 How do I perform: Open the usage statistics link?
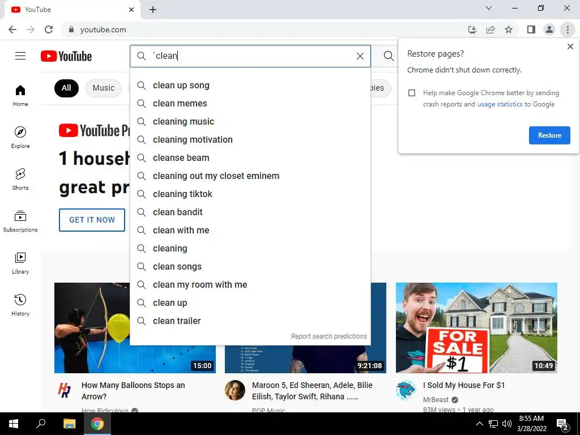pyautogui.click(x=500, y=104)
